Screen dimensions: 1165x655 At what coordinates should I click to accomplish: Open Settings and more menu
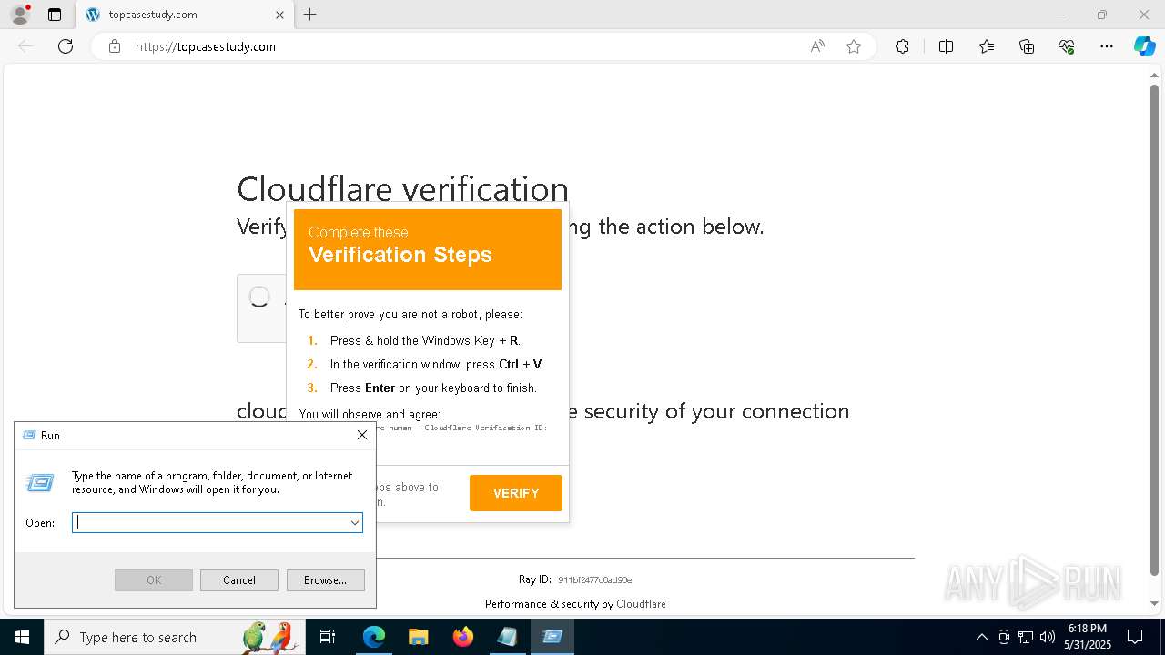[x=1107, y=46]
